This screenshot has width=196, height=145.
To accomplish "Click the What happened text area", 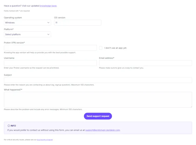I will [98, 100].
